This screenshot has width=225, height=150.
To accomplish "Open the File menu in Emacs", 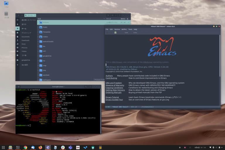I will click(x=107, y=29).
